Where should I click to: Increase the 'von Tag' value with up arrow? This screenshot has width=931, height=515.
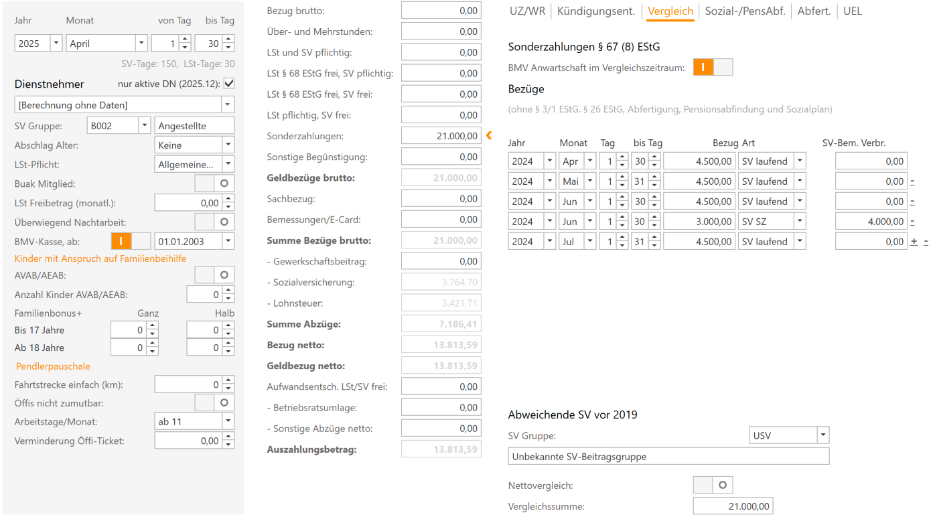(x=186, y=40)
